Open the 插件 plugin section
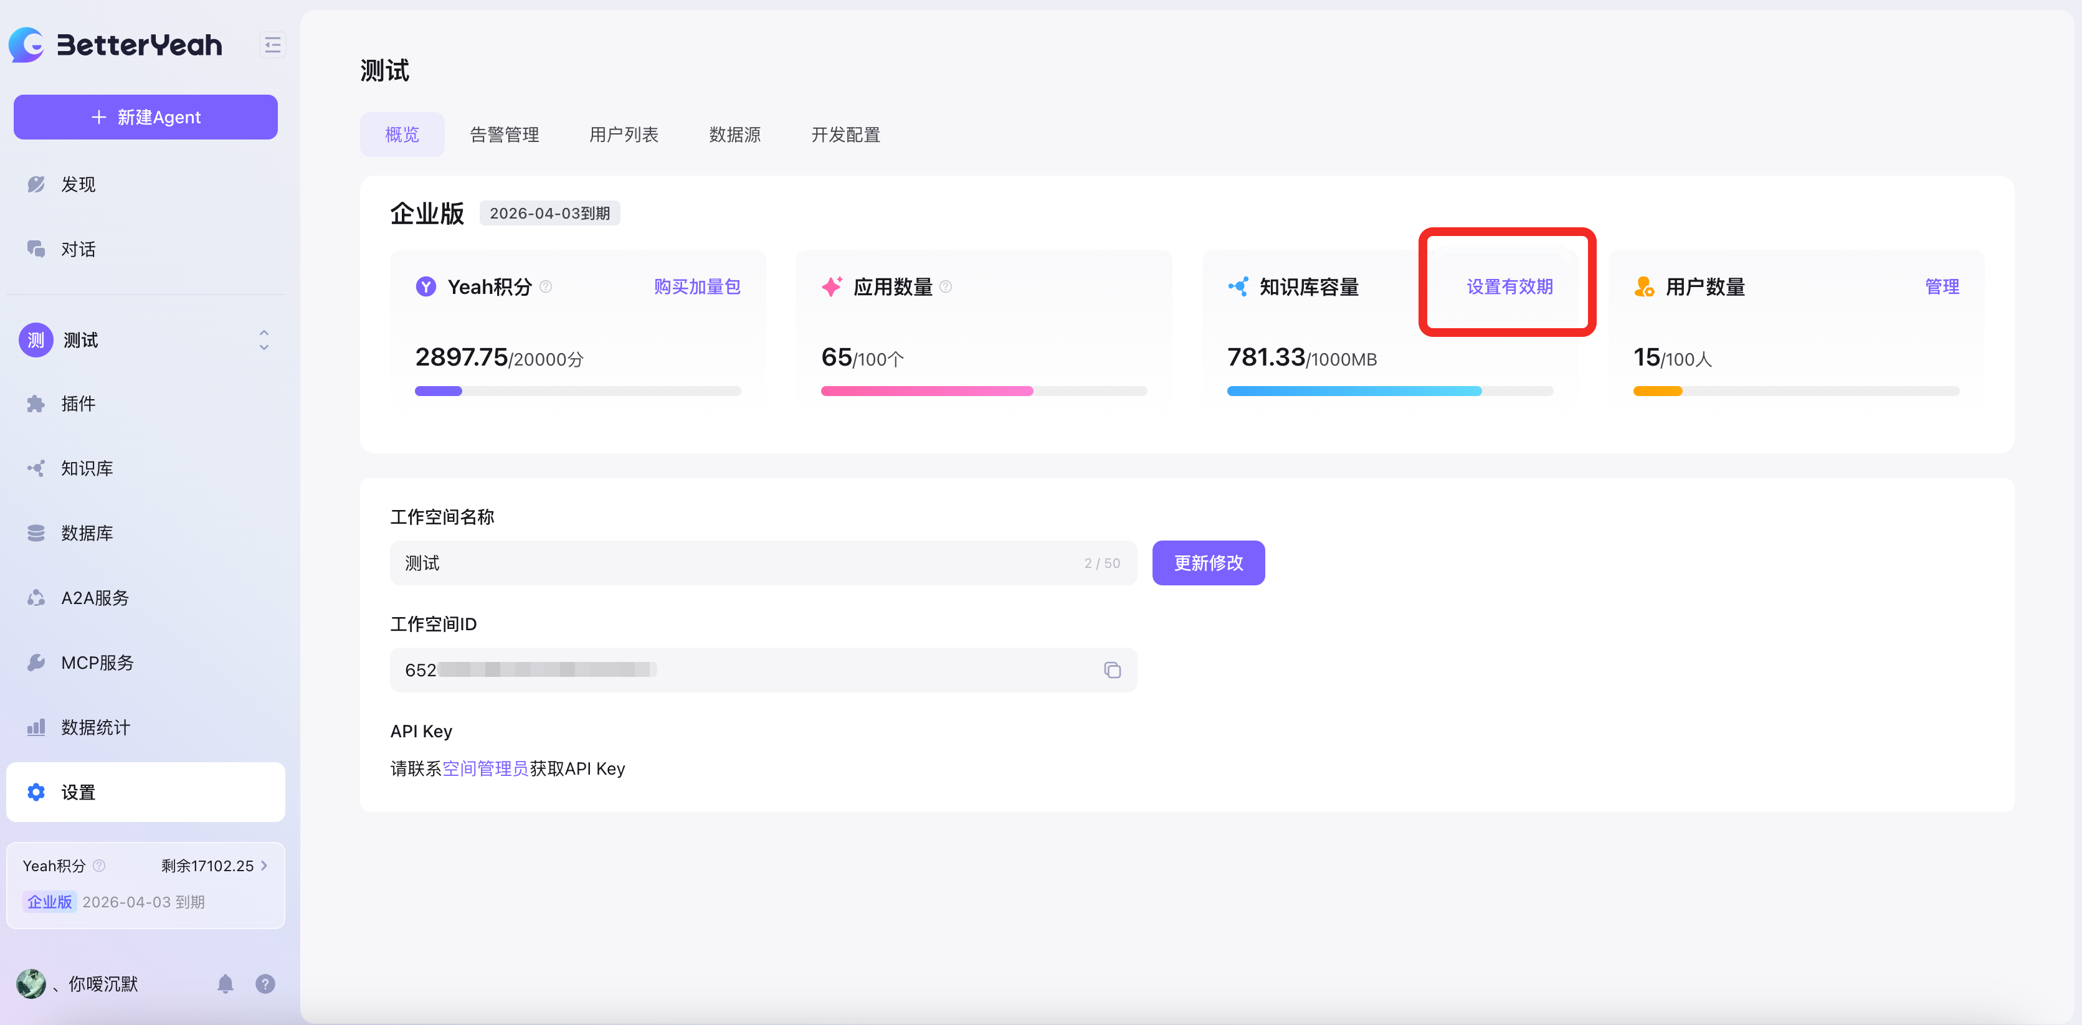Image resolution: width=2082 pixels, height=1025 pixels. point(78,404)
